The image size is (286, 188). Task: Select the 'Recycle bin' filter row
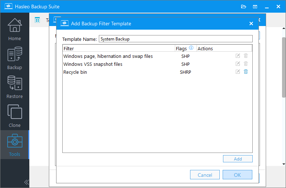pos(157,72)
